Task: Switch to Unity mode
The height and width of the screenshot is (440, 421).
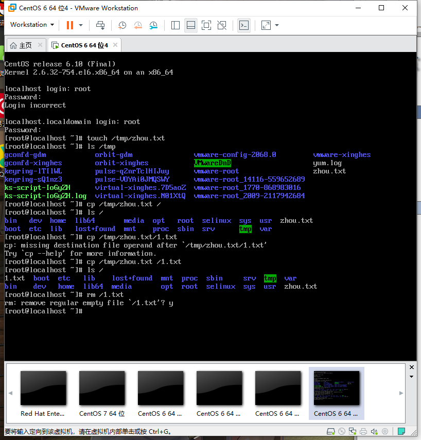Action: click(222, 25)
